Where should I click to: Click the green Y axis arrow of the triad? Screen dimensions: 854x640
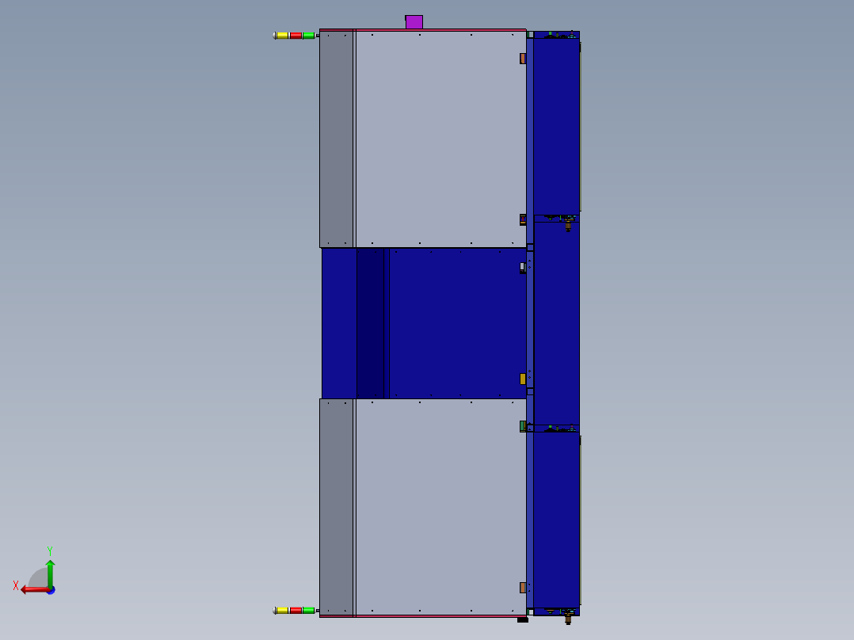(x=50, y=573)
